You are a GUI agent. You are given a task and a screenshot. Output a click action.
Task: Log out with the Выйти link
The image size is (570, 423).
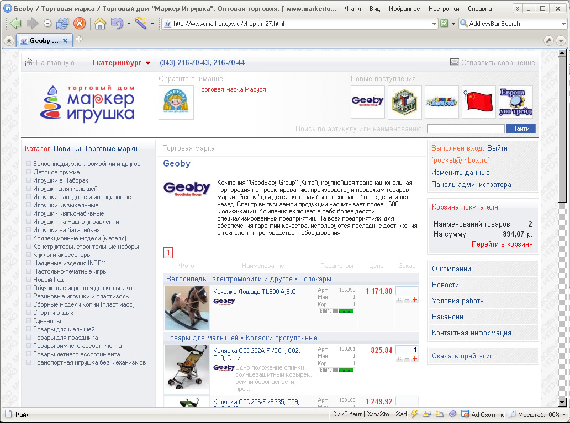click(497, 148)
